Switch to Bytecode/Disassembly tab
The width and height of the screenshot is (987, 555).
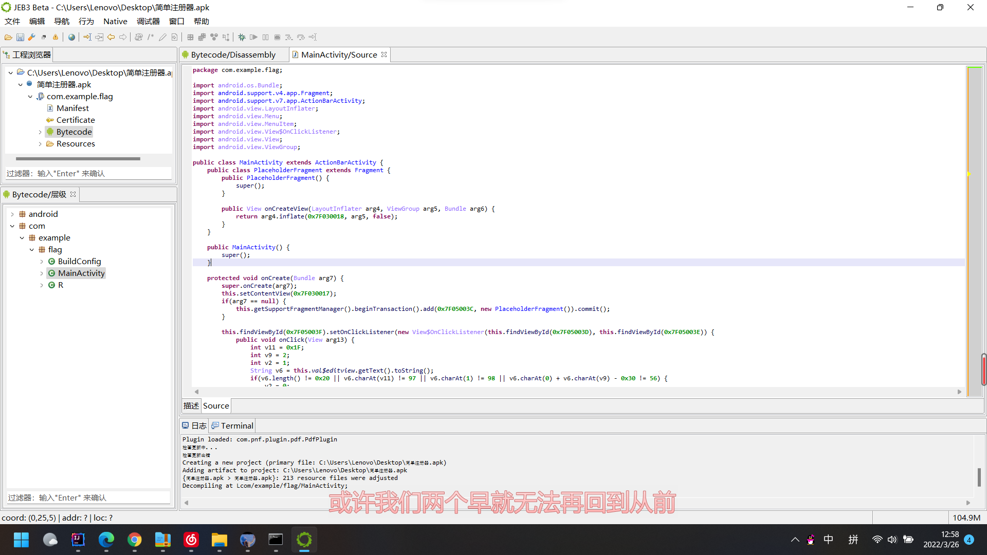click(x=233, y=54)
